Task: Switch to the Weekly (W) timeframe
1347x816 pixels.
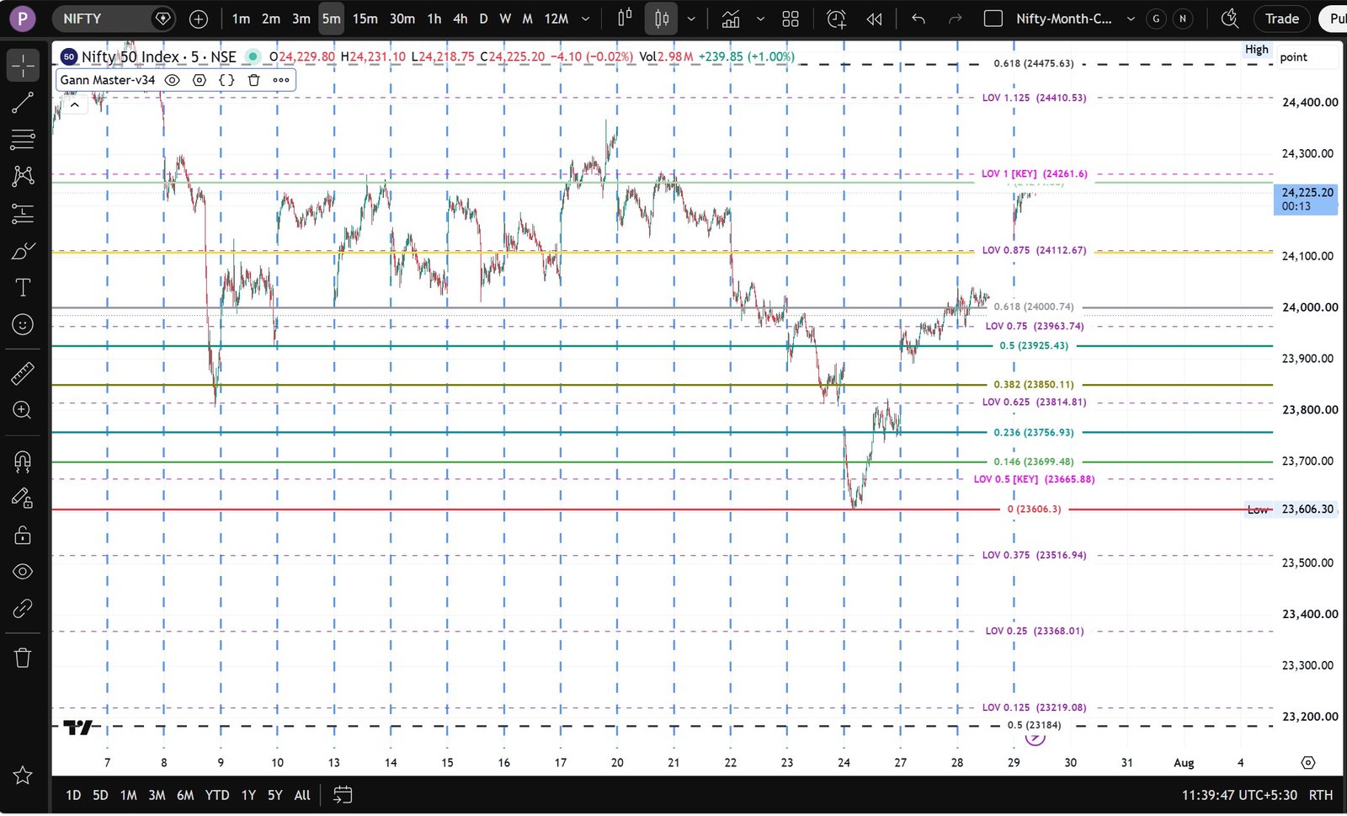Action: coord(505,19)
